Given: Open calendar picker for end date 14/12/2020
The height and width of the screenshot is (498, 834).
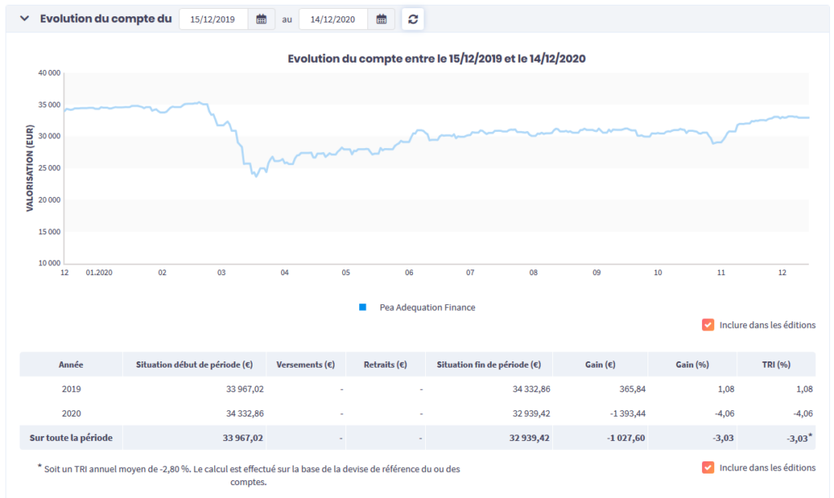Looking at the screenshot, I should 381,20.
